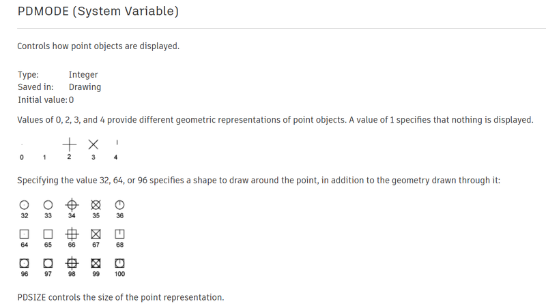This screenshot has height=306, width=546.
Task: Click the square with X symbol numbered 67
Action: [x=96, y=234]
